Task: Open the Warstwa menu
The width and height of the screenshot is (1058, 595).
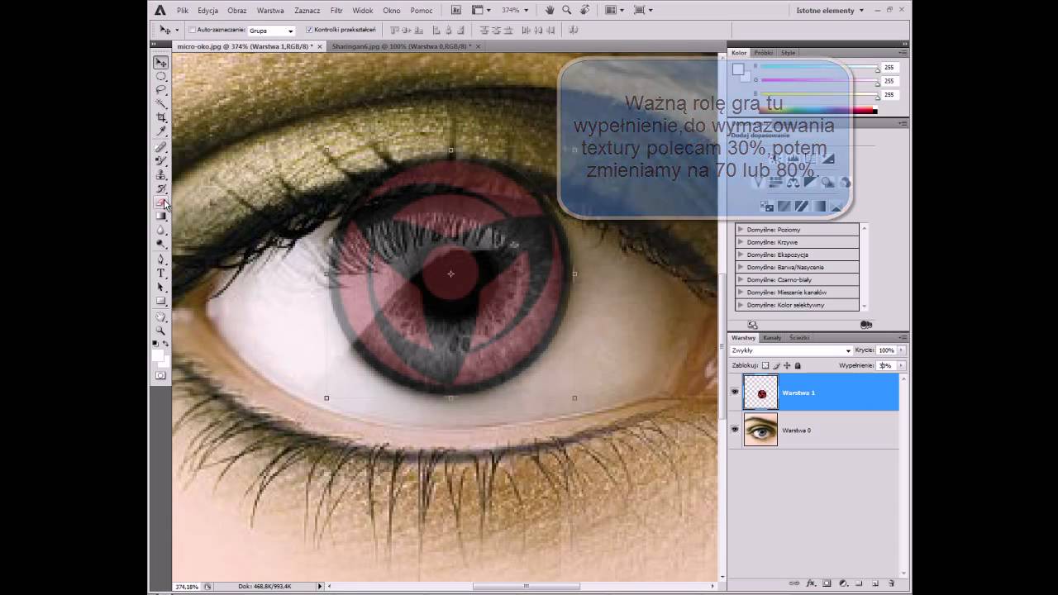Action: (x=270, y=11)
